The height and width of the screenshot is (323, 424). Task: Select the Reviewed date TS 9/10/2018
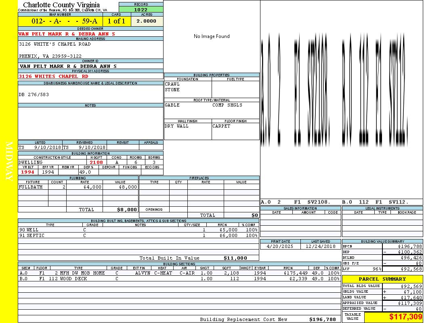(x=84, y=148)
